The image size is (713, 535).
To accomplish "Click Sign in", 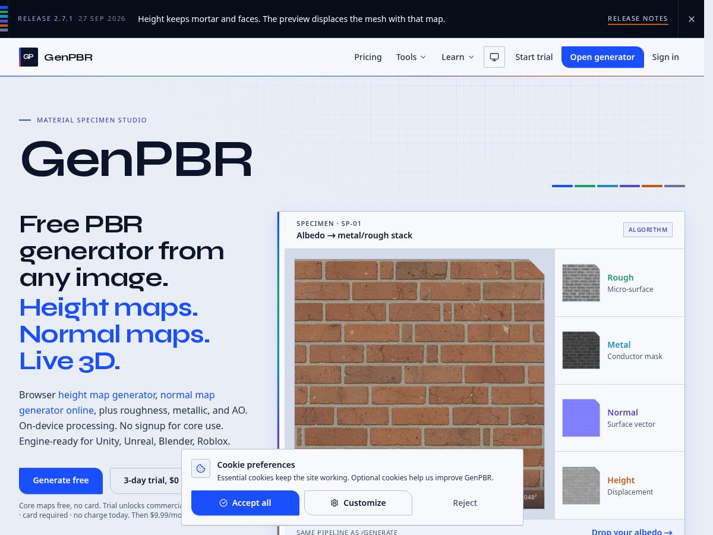I will point(665,57).
